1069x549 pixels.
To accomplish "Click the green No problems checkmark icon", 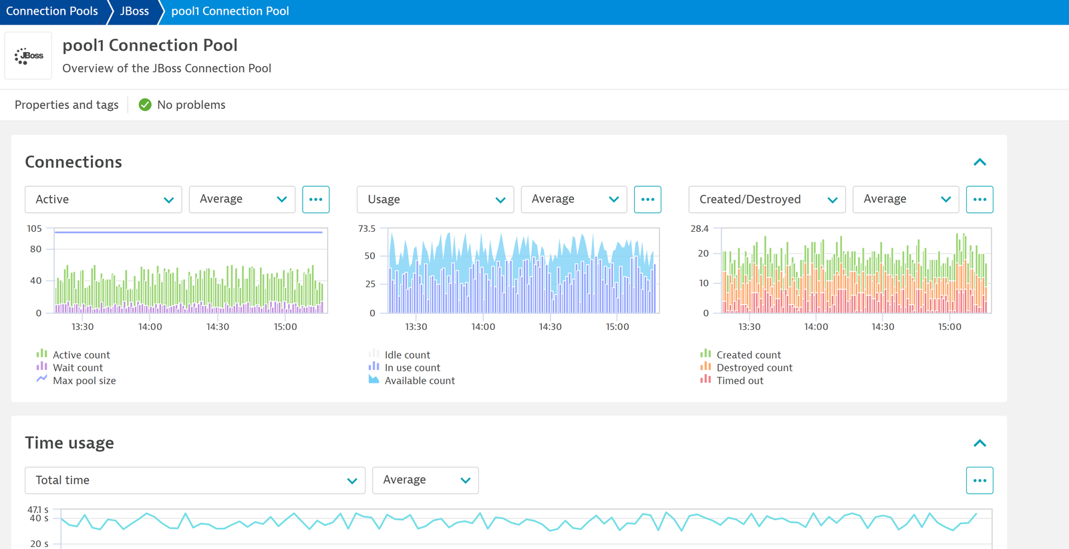I will (145, 105).
